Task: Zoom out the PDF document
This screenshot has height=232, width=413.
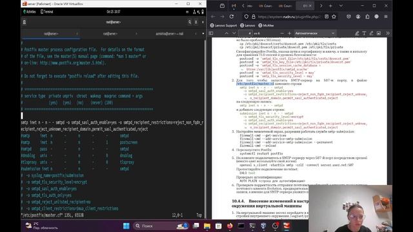Action: click(x=282, y=34)
